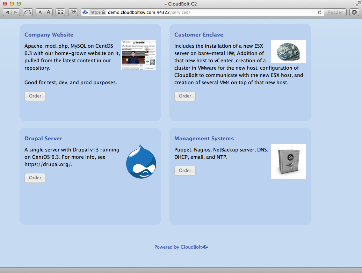Reload page using the refresh arrow
Screen dimensions: 362x273
[319, 12]
